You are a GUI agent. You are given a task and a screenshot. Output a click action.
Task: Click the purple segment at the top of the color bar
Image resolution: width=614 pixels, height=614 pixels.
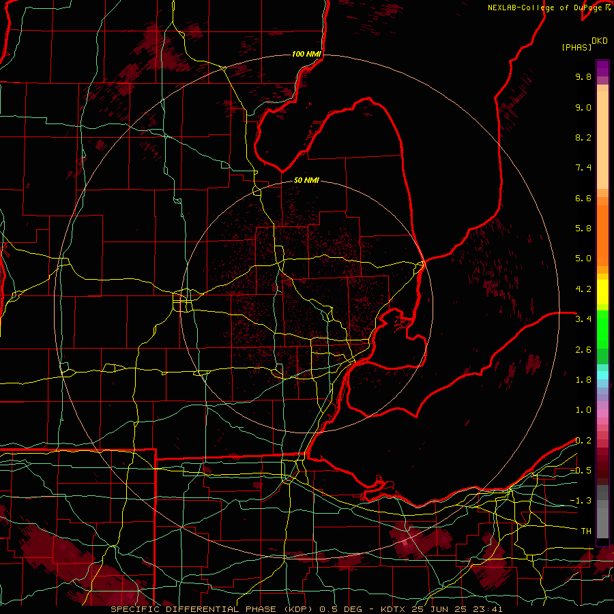click(x=602, y=68)
